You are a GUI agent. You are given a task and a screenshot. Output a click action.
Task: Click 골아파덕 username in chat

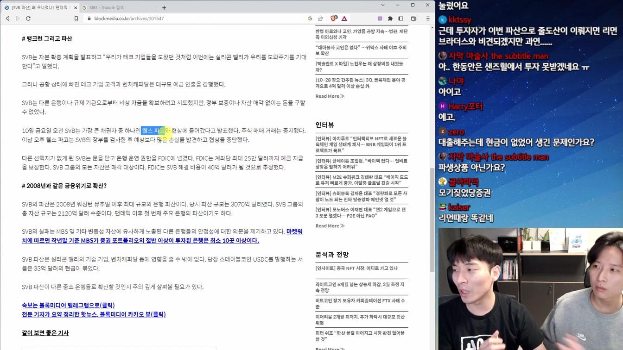click(463, 182)
